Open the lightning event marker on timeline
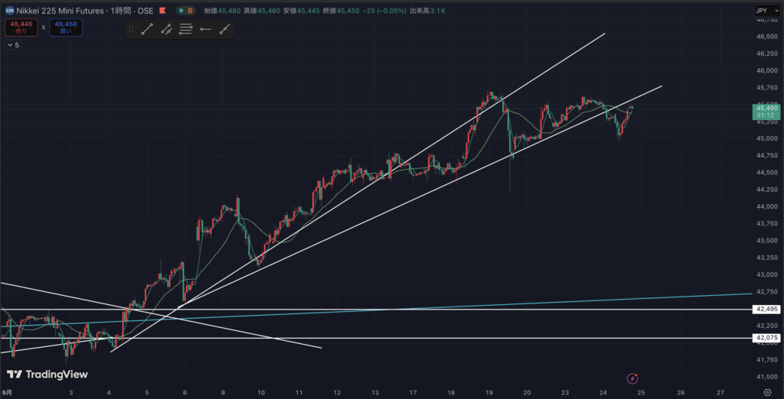 click(x=633, y=378)
